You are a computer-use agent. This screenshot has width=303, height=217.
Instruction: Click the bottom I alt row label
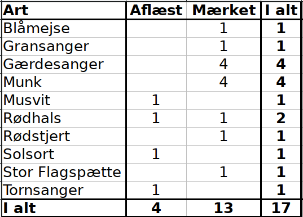(64, 208)
